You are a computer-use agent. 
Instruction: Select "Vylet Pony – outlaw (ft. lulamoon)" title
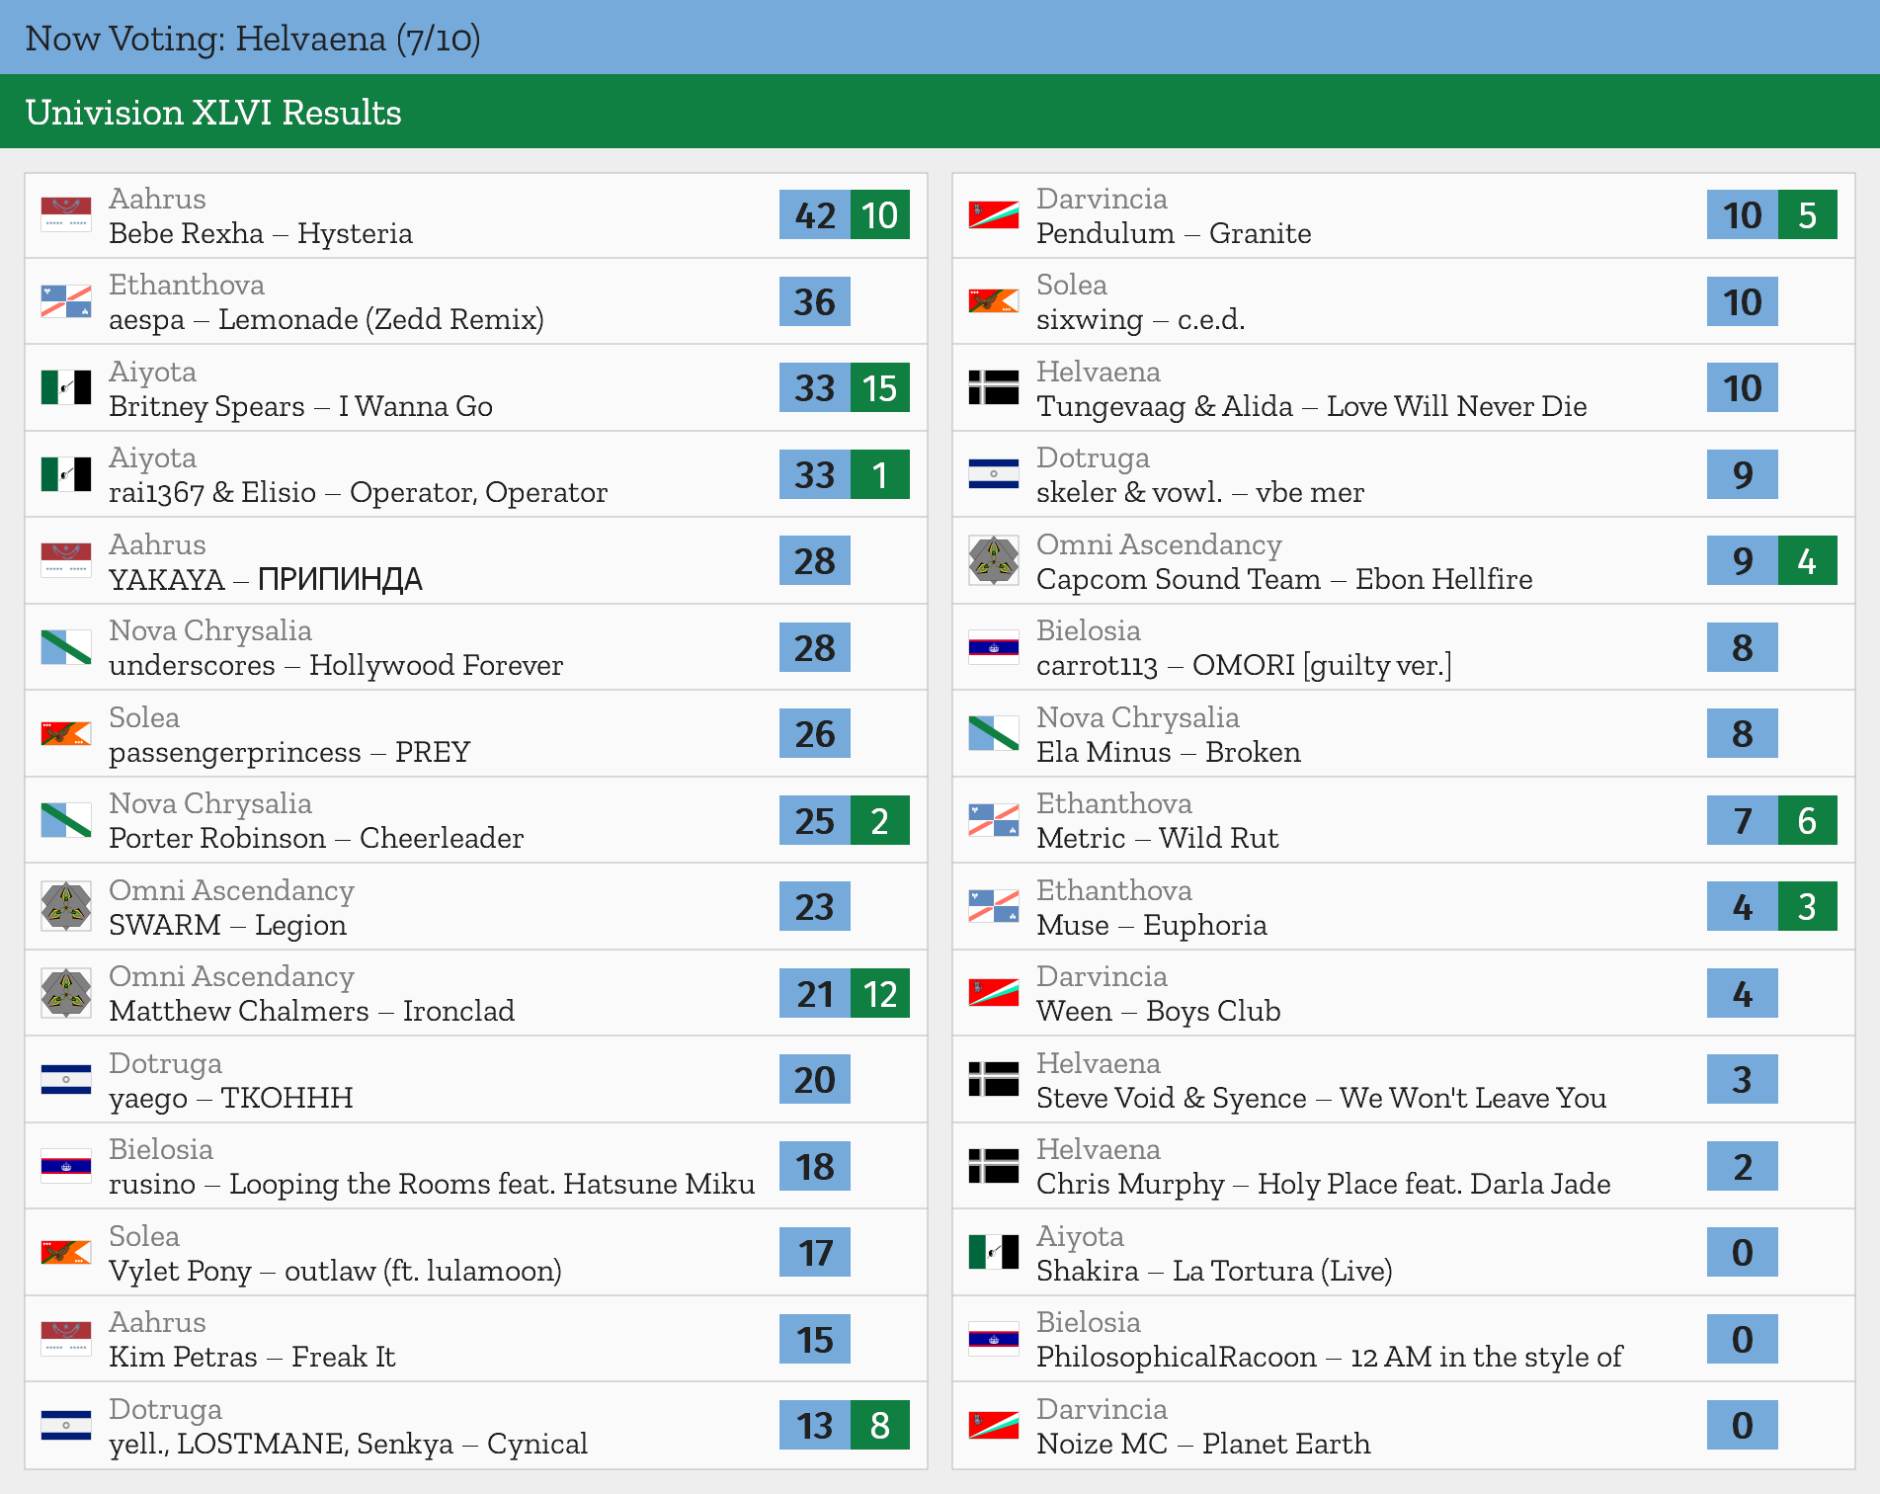coord(335,1272)
